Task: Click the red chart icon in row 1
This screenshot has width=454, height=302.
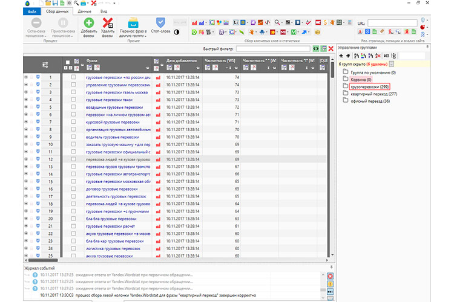Action: [158, 77]
